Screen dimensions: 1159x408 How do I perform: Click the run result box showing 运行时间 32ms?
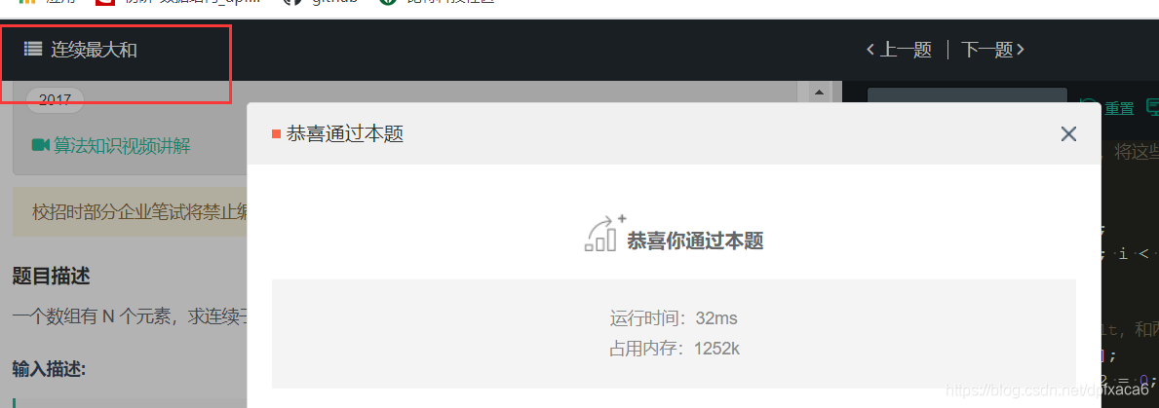coord(674,333)
